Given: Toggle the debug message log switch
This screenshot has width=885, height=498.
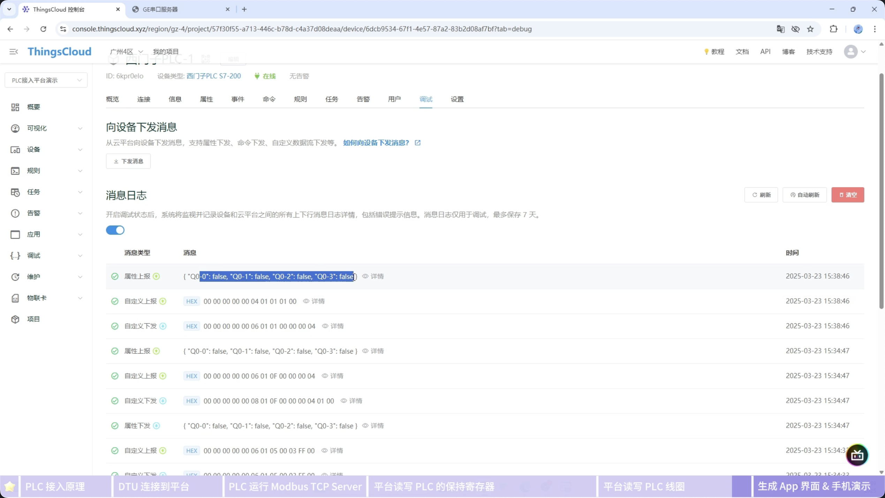Looking at the screenshot, I should pos(115,230).
